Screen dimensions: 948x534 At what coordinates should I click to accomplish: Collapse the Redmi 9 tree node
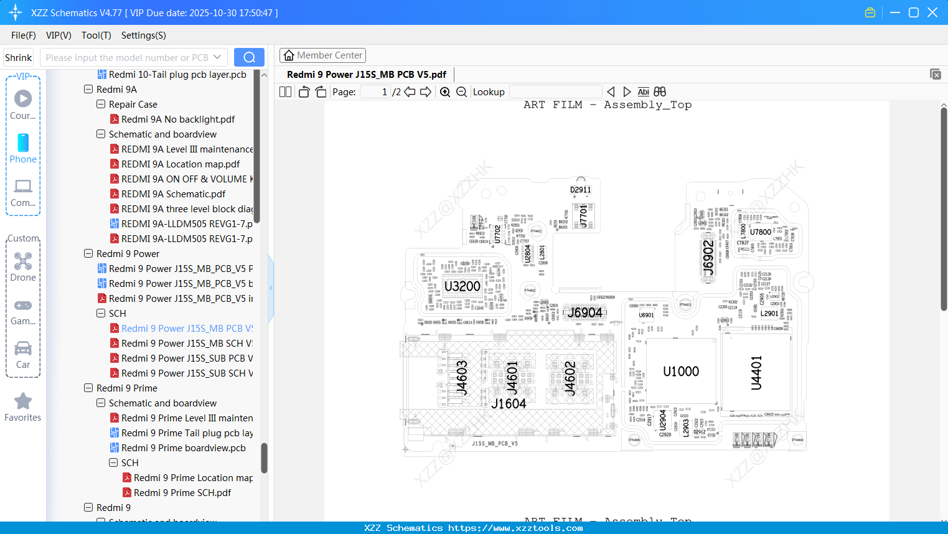click(88, 507)
